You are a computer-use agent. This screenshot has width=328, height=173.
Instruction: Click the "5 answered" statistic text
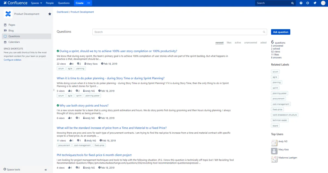277,46
